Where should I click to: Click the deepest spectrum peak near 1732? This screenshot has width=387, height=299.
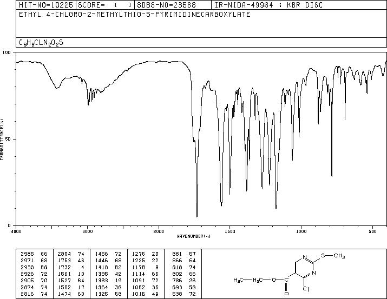coord(196,216)
